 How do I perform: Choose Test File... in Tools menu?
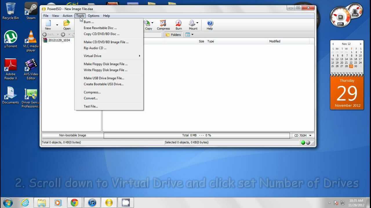[109, 107]
